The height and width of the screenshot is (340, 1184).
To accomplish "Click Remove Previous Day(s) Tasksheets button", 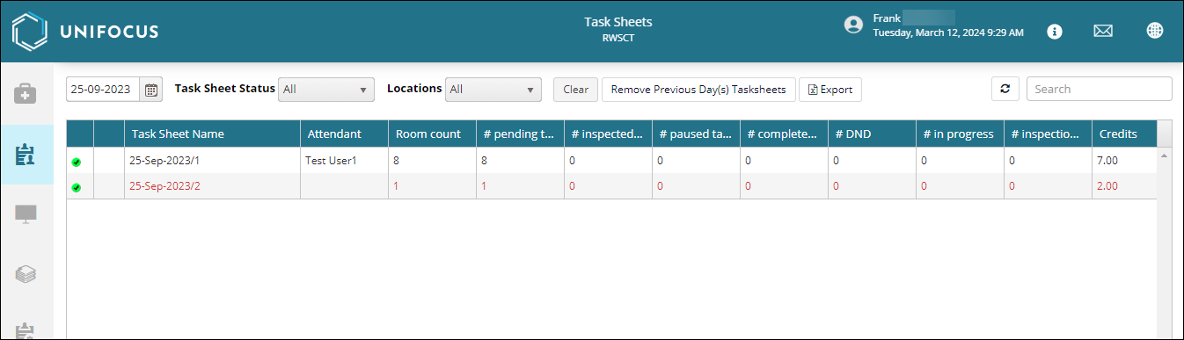I will tap(699, 90).
